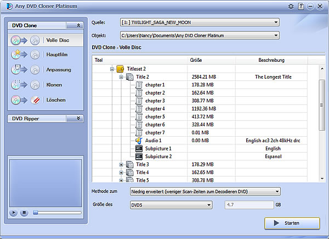Click the Audio 1 speaker icon
Image resolution: width=329 pixels, height=239 pixels.
click(x=139, y=141)
